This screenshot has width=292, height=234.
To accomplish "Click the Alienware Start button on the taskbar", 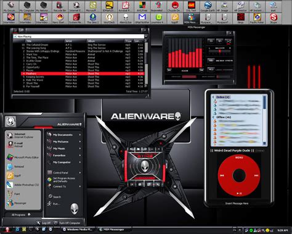I will click(7, 229).
